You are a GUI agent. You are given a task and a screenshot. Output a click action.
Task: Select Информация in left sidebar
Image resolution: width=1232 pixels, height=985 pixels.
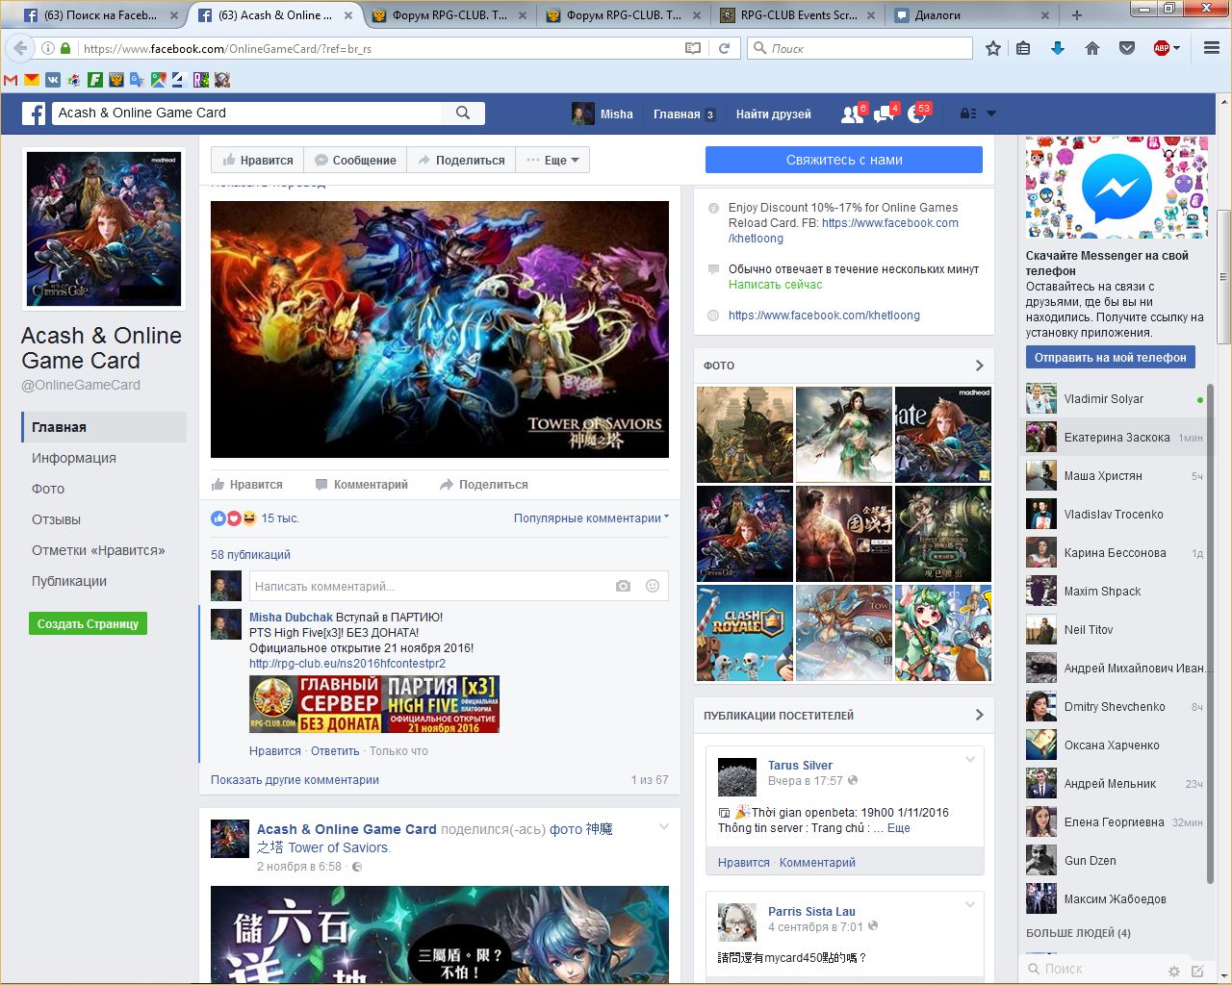(x=74, y=458)
